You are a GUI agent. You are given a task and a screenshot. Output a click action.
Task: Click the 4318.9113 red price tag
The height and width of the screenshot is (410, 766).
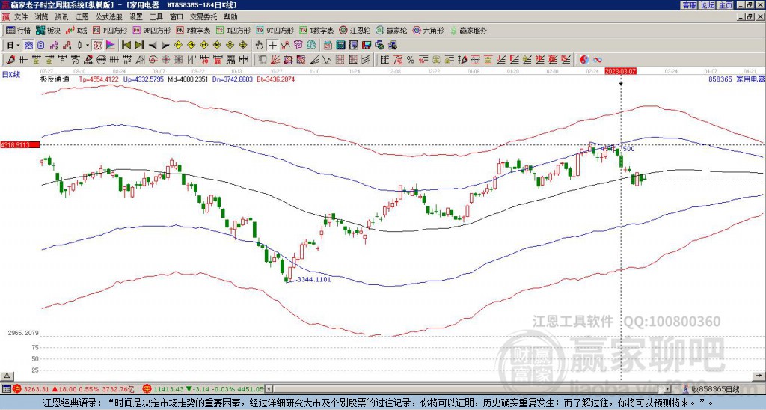(x=20, y=145)
